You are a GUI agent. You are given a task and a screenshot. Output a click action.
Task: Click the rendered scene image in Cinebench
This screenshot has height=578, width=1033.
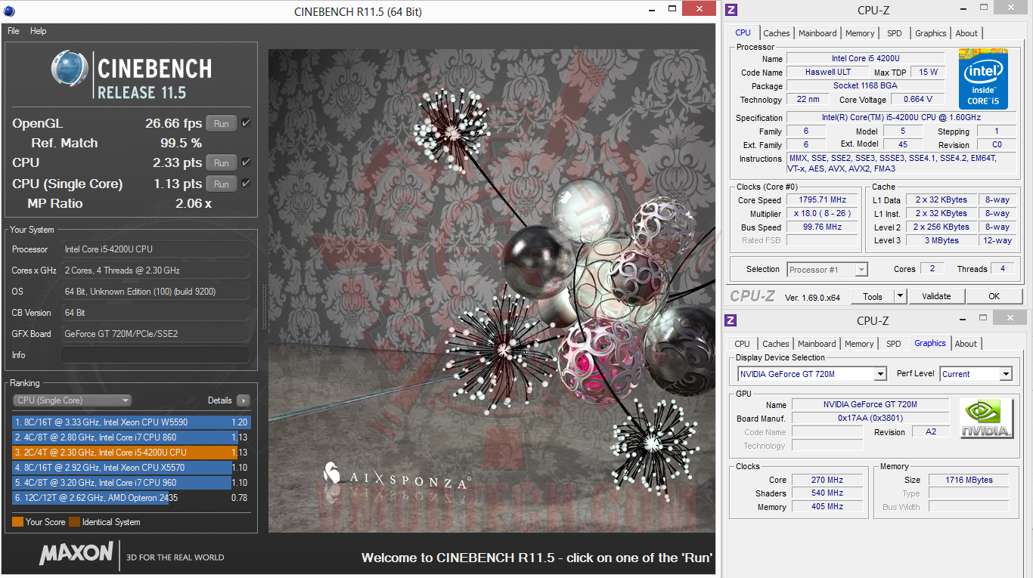[x=492, y=291]
